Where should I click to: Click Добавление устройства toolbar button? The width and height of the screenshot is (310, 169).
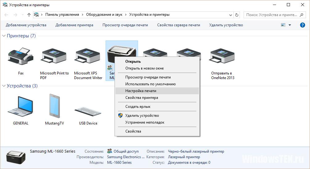tap(26, 25)
